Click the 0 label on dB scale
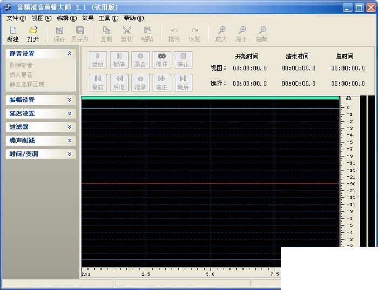The image size is (378, 290). click(348, 108)
